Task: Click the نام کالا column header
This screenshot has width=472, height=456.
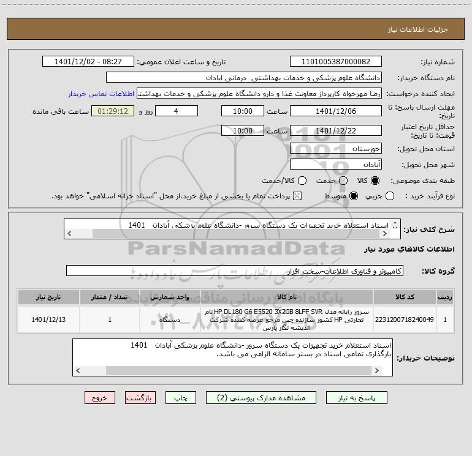Action: tap(287, 297)
